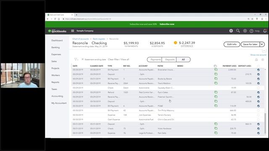
Task: Open Dashboard in the left sidebar
Action: (57, 40)
